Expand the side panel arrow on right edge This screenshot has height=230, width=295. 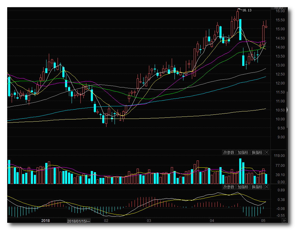[287, 110]
